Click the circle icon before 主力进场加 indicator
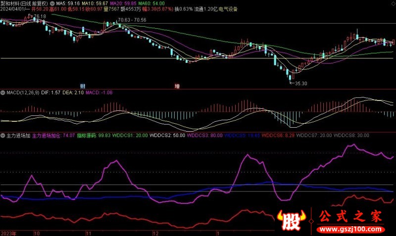Image resolution: width=396 pixels, height=236 pixels. [2, 135]
